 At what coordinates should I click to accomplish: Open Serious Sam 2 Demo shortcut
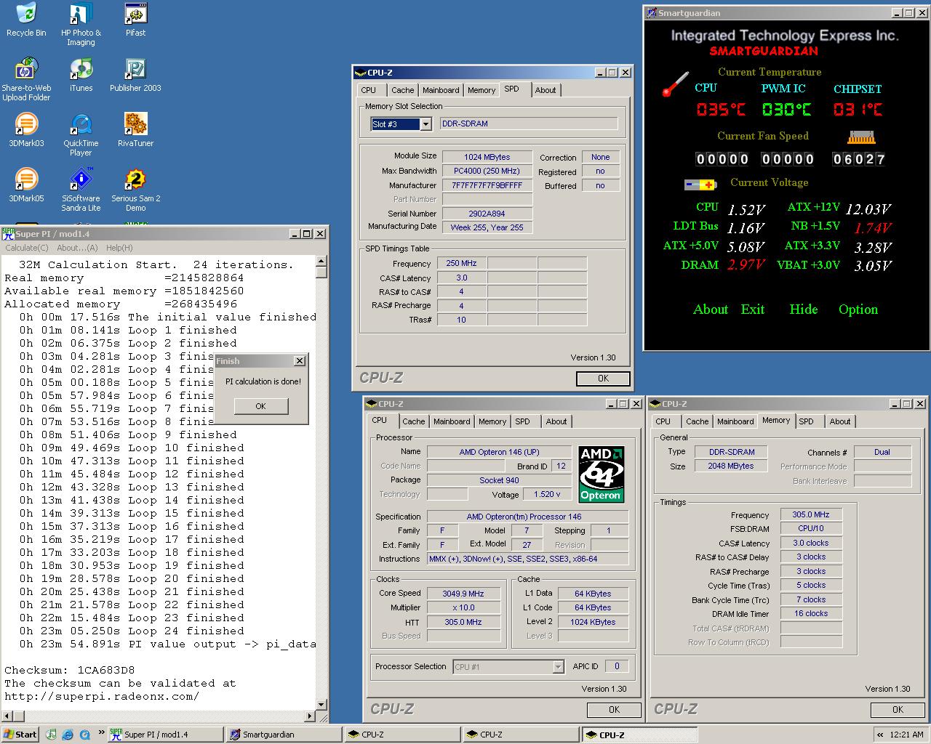(135, 190)
